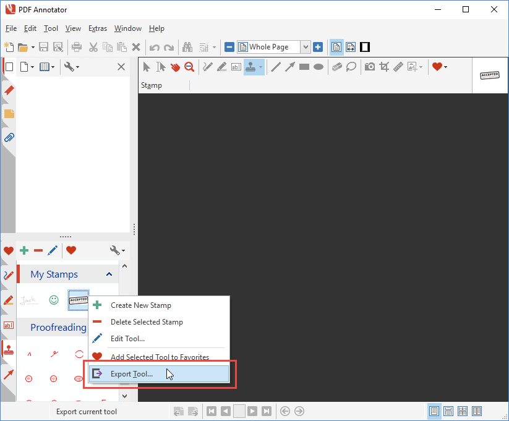The height and width of the screenshot is (421, 509).
Task: Select the arrow pointer tool
Action: [x=147, y=67]
